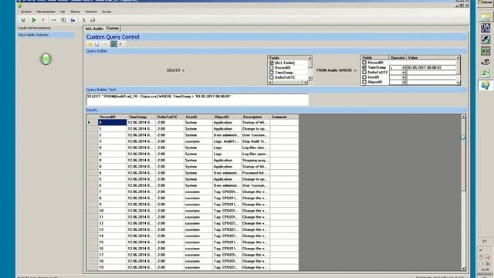Save query using the floppy disk icon

97,44
